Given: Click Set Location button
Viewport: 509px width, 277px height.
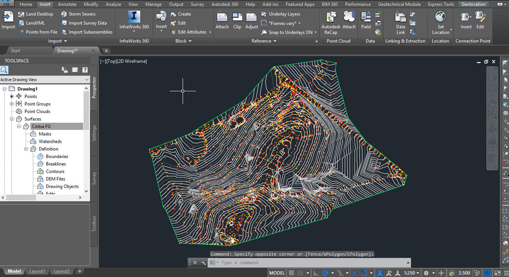Looking at the screenshot, I should 441,22.
